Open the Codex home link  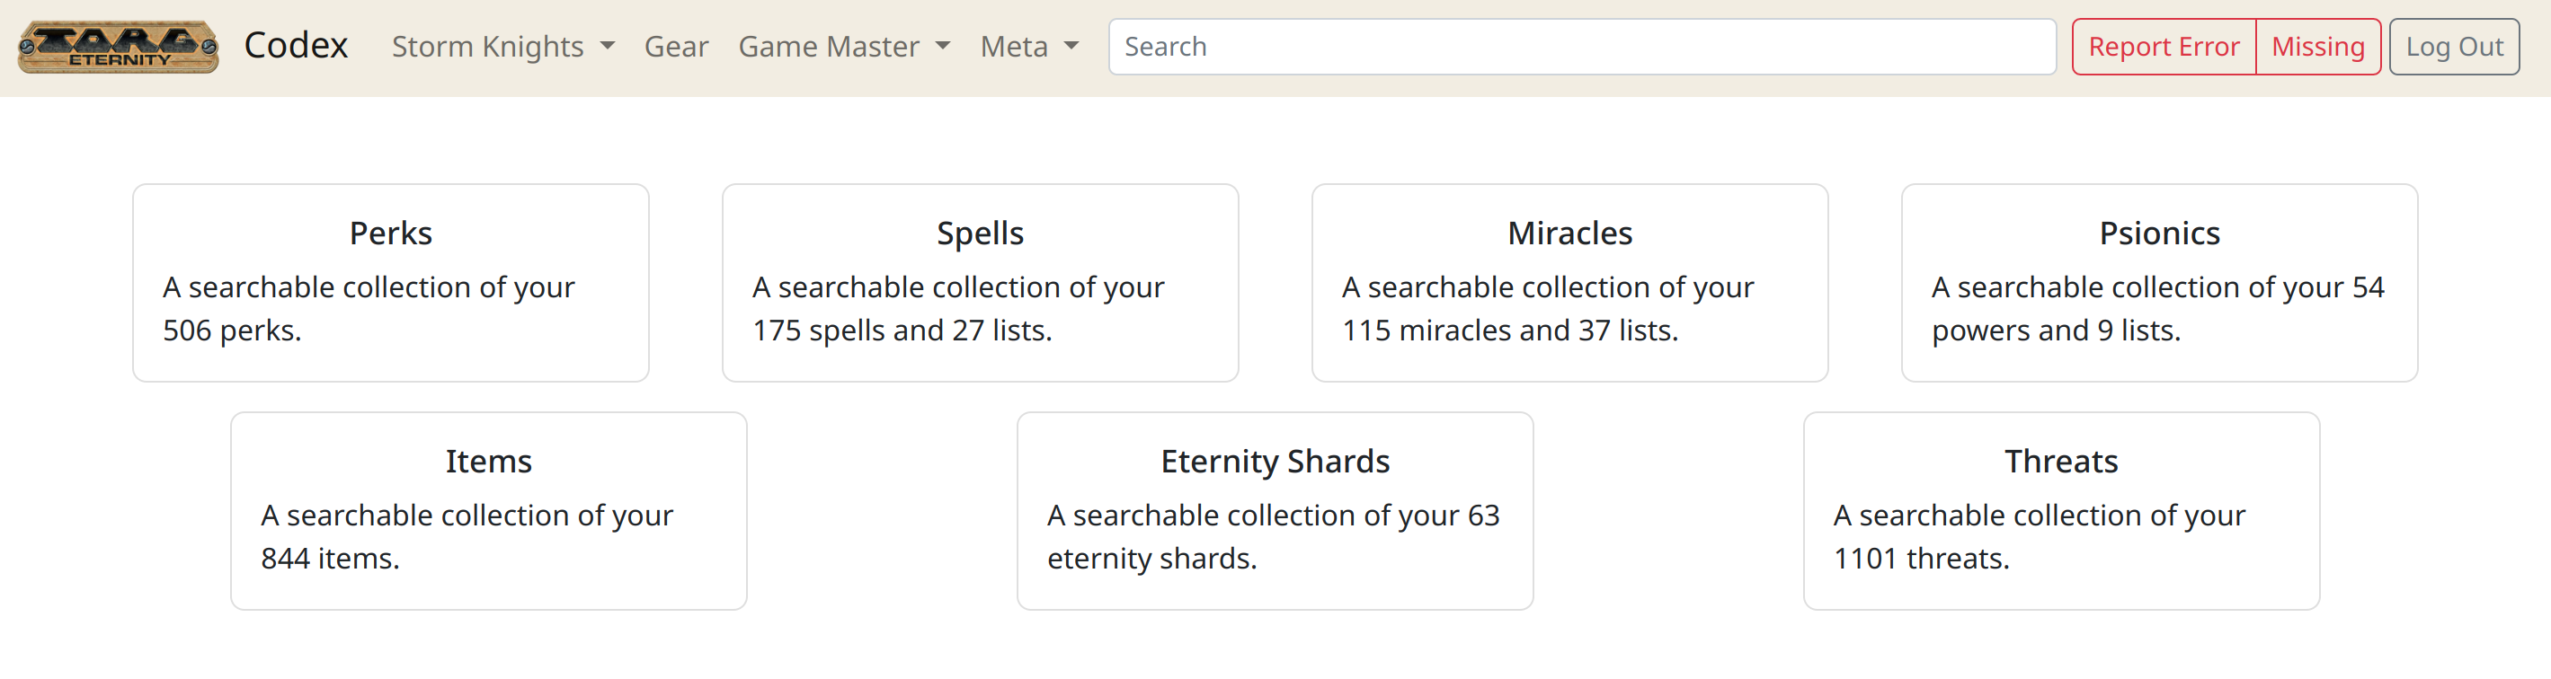[296, 46]
